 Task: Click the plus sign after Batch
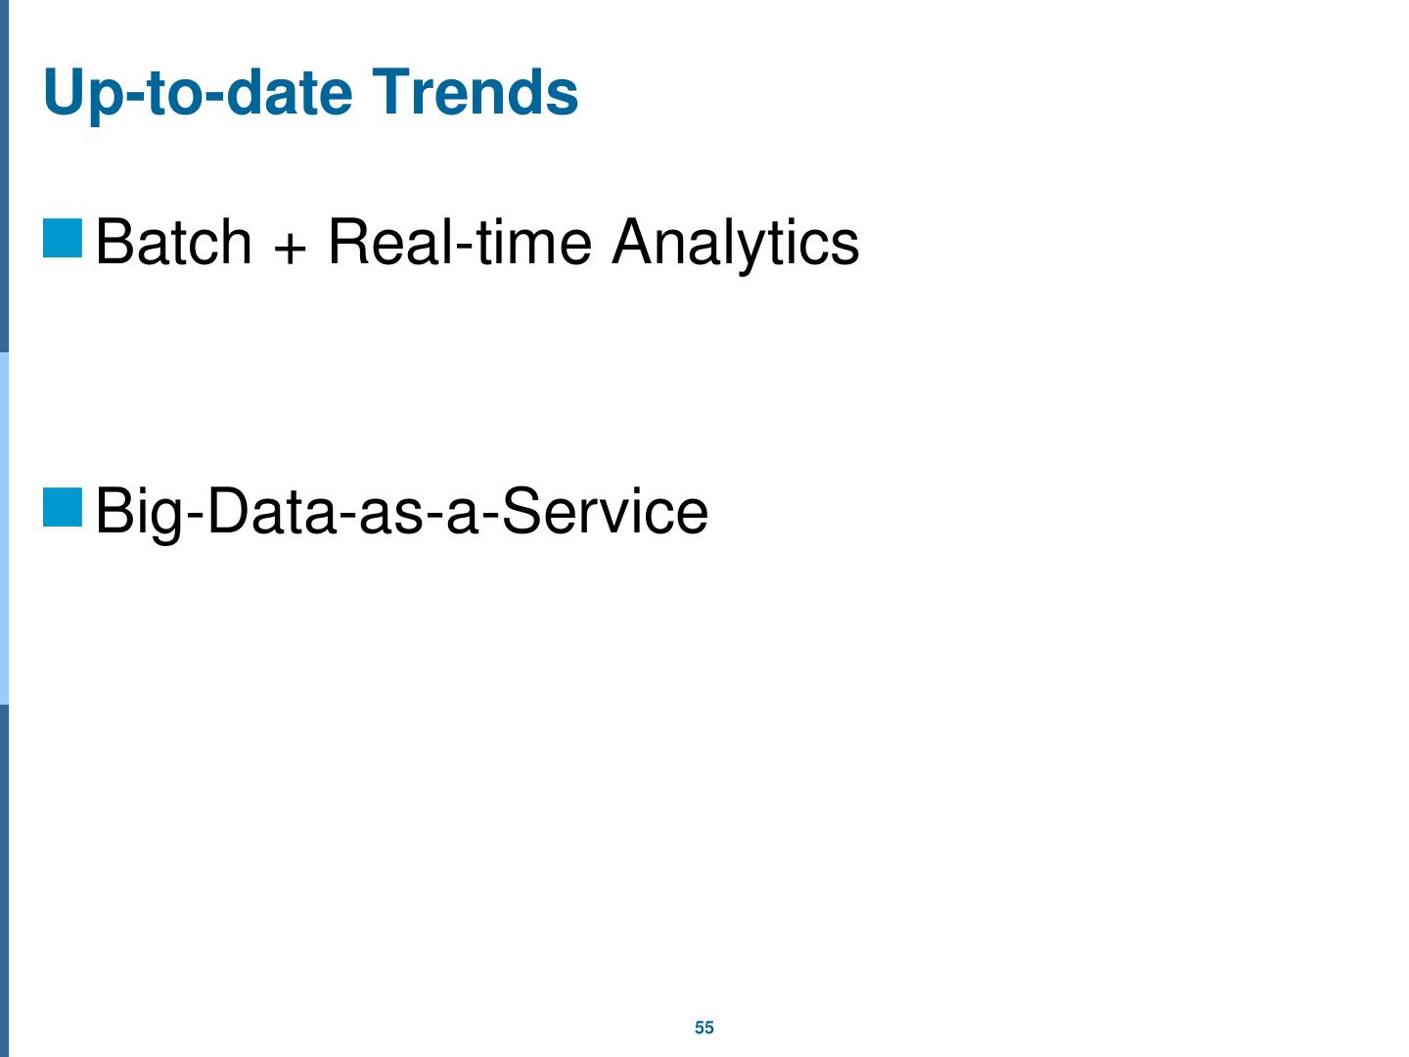289,245
